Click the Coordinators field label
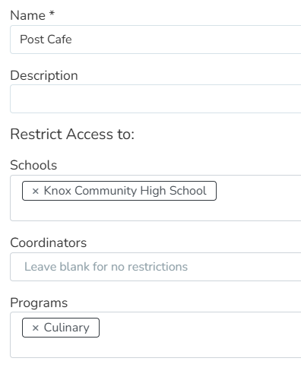 point(48,242)
